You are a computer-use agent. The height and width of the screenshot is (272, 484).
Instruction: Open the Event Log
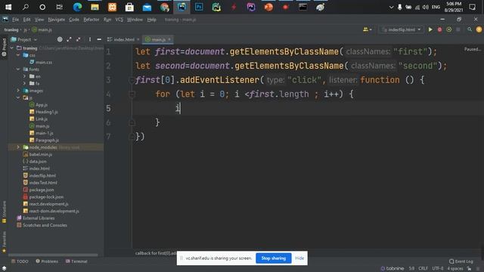(x=461, y=261)
